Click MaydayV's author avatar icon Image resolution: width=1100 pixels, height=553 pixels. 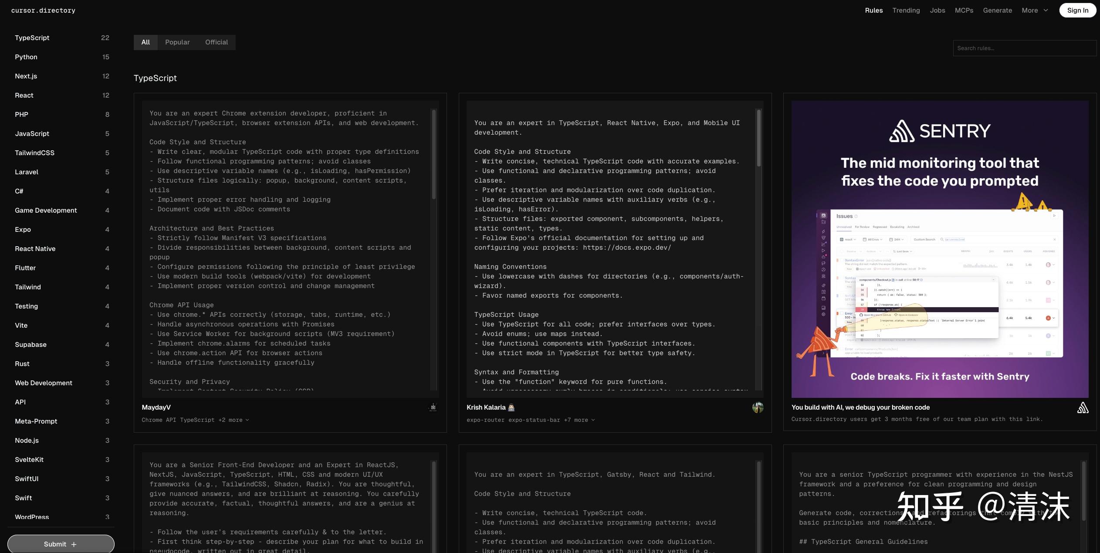tap(433, 407)
